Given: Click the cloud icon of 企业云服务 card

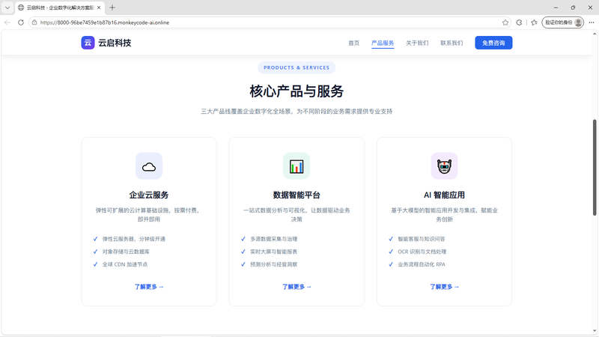Looking at the screenshot, I should point(149,166).
